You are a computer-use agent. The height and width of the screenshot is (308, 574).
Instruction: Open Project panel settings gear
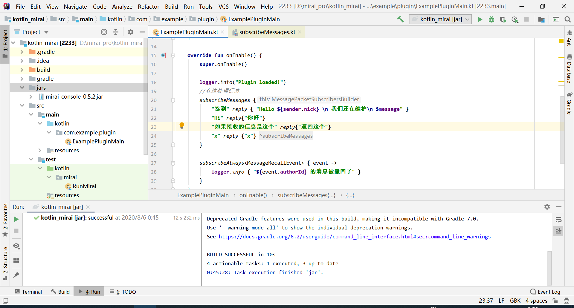click(131, 32)
